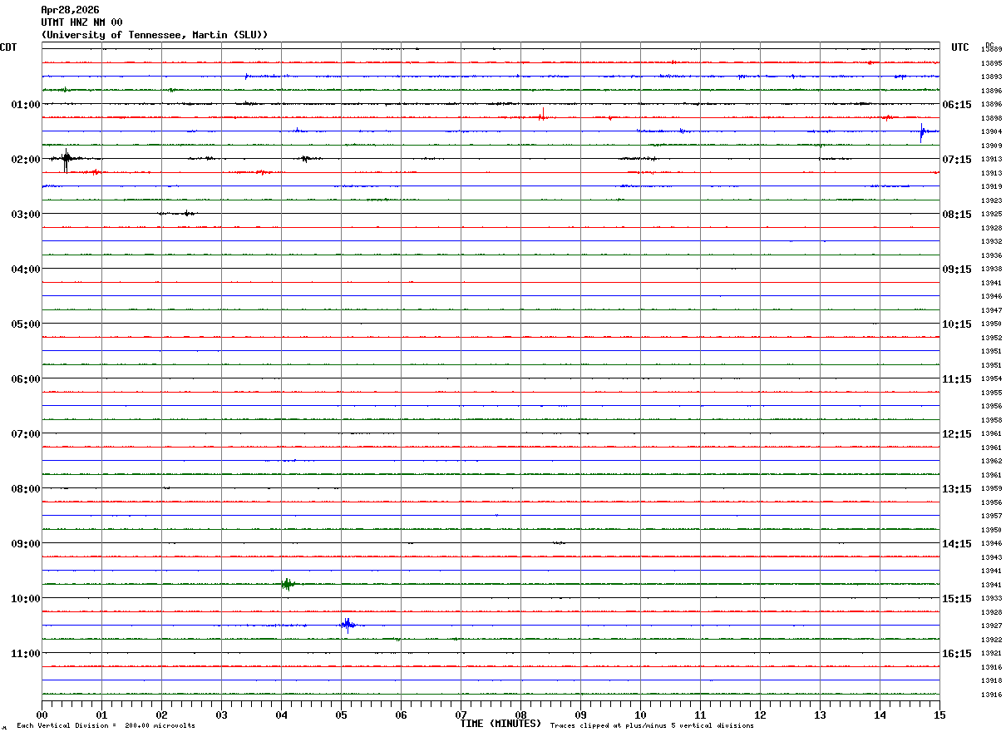The image size is (1006, 737).
Task: Click the '08:00' CDT time label
Action: click(x=26, y=489)
